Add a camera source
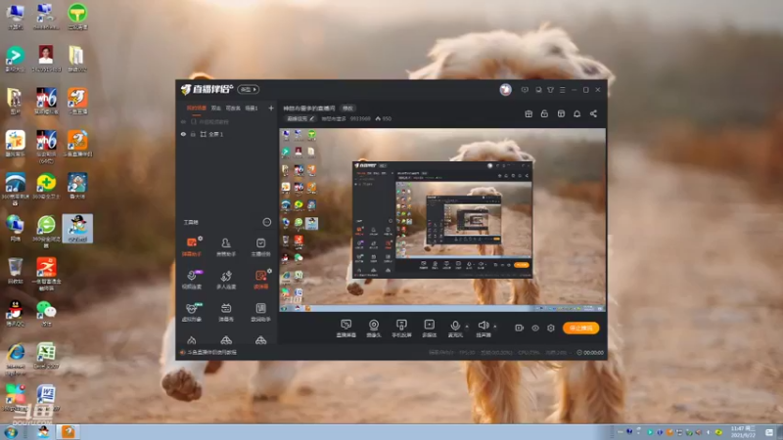Image resolution: width=783 pixels, height=440 pixels. (x=374, y=329)
